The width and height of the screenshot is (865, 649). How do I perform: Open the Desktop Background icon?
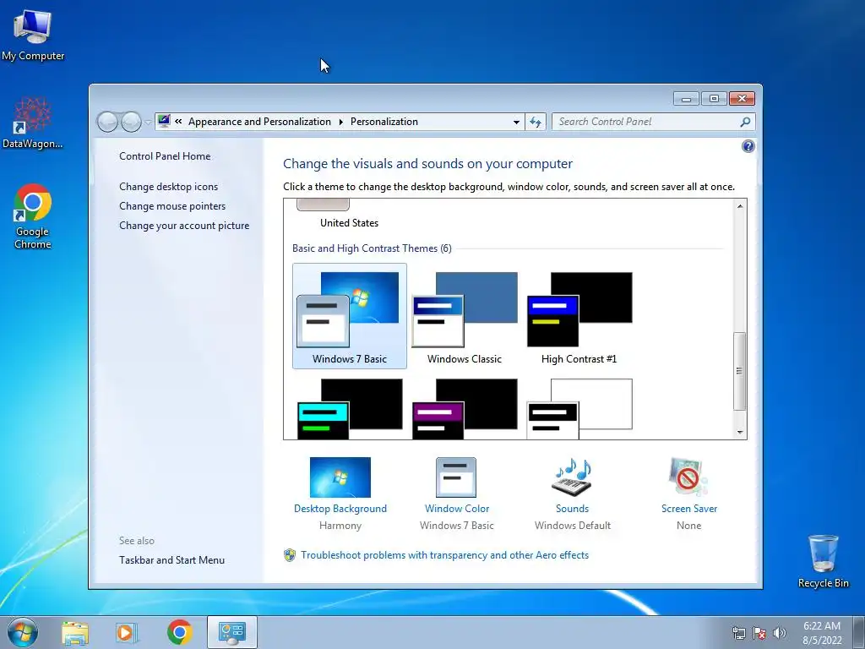click(340, 477)
